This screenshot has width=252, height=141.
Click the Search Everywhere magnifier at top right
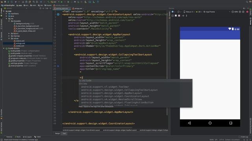[247, 2]
